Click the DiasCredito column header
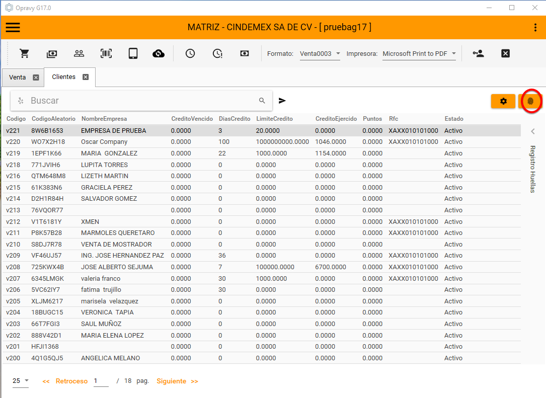 click(x=235, y=119)
